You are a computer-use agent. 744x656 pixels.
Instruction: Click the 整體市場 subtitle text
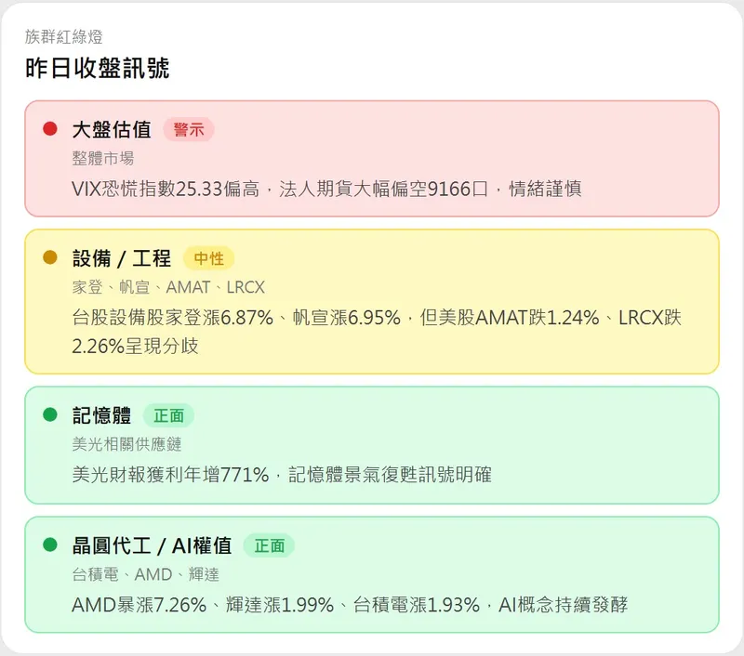click(x=102, y=159)
